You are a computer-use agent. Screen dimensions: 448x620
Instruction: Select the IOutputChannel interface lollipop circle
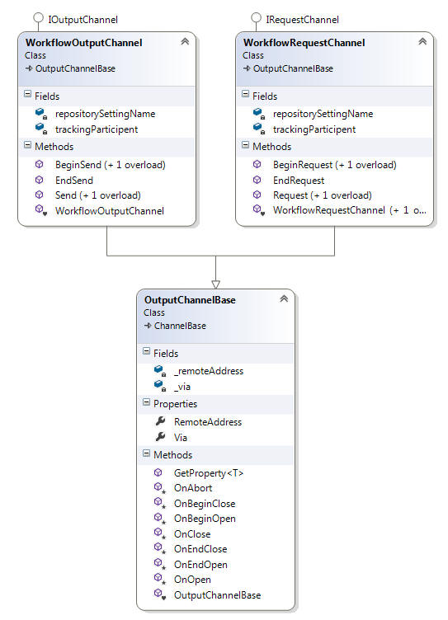[x=38, y=17]
